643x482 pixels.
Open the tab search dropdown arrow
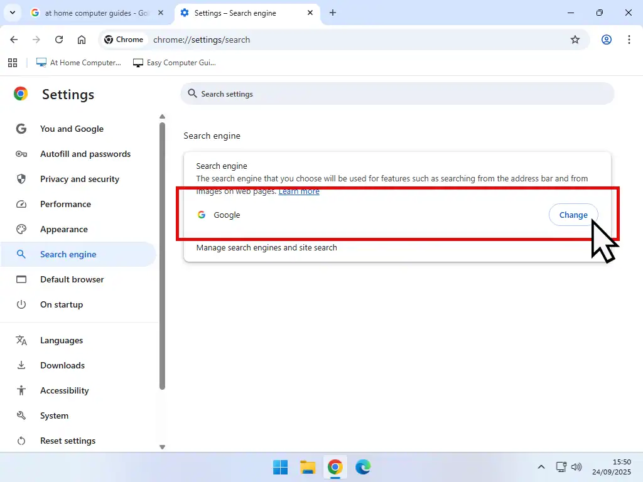coord(12,13)
